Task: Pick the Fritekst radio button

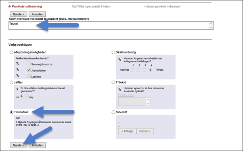Action: 113,82
